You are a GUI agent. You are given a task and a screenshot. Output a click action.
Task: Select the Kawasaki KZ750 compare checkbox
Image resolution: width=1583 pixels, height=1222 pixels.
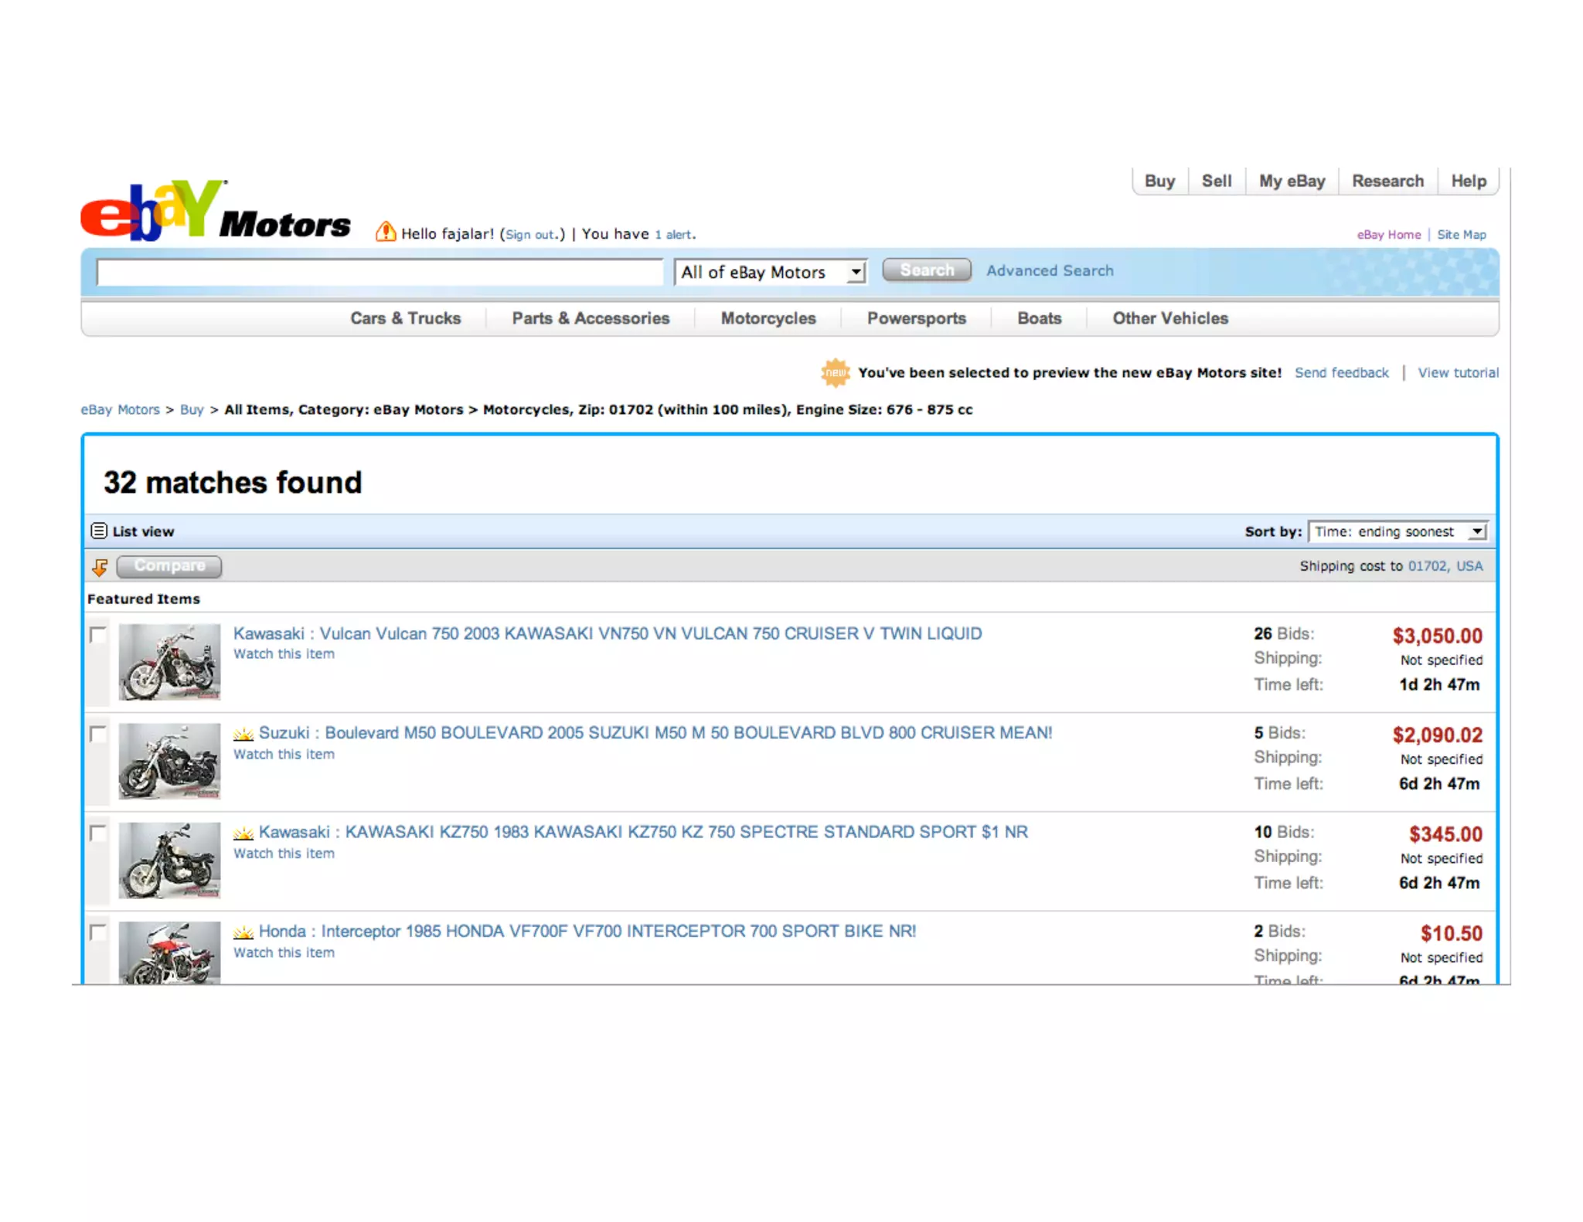98,833
